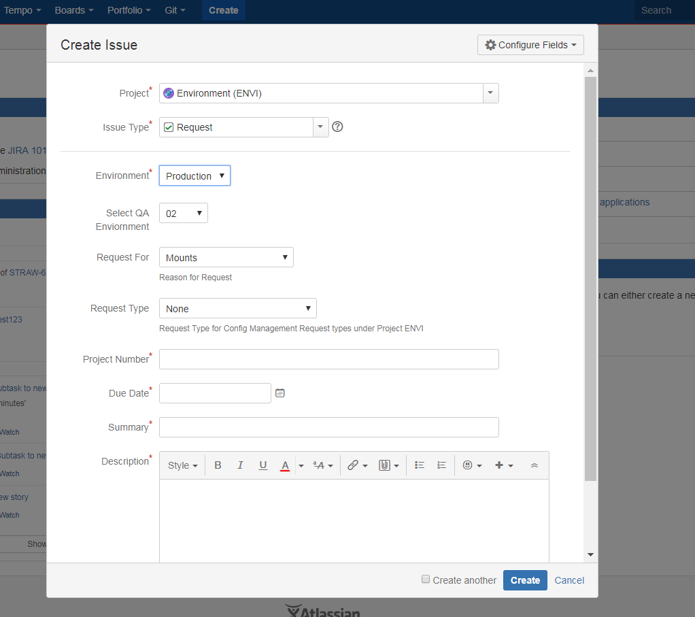The image size is (695, 617).
Task: Click the Issue Type help icon
Action: click(337, 127)
